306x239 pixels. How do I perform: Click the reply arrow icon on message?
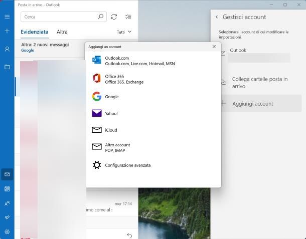129,235
